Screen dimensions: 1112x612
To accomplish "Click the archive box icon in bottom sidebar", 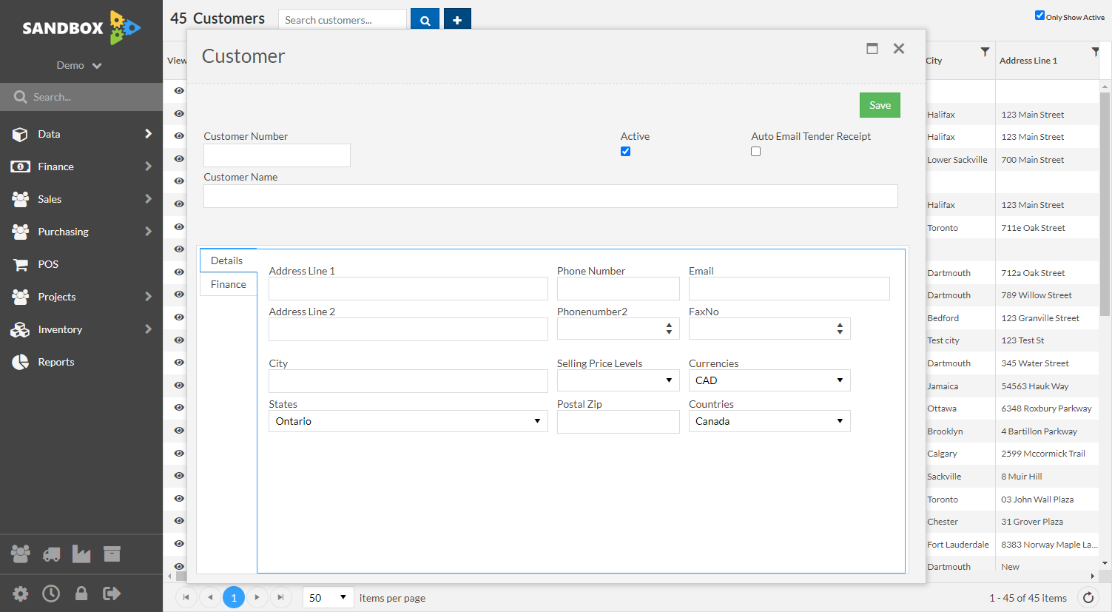I will pyautogui.click(x=112, y=554).
